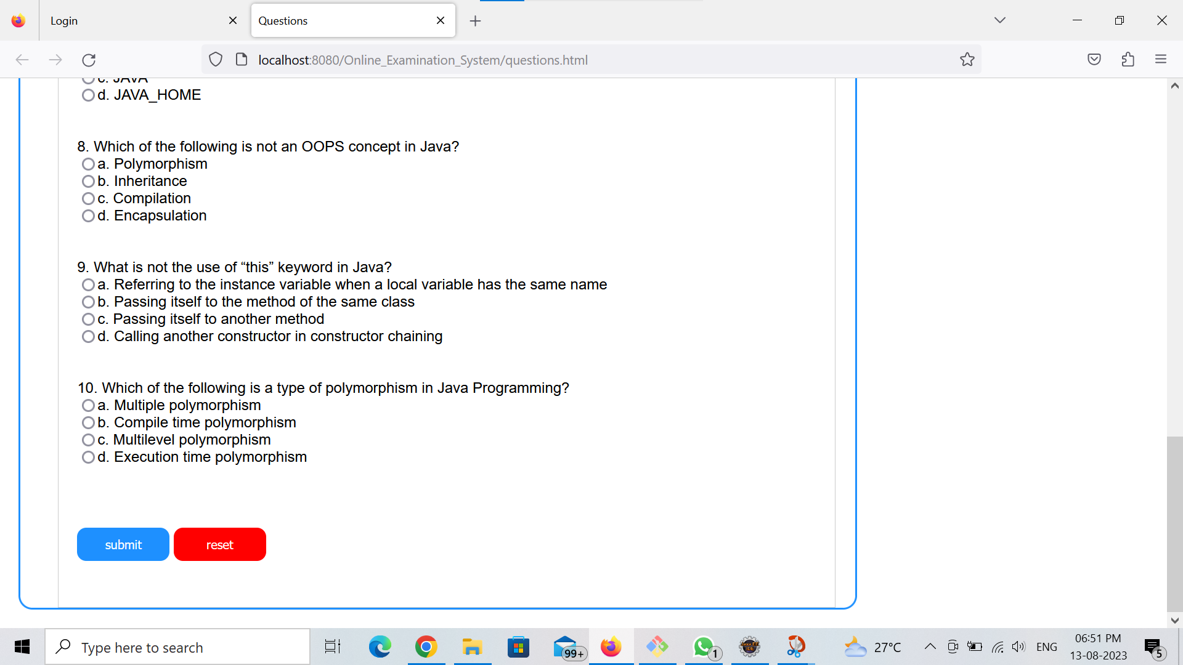Open WhatsApp from the taskbar
This screenshot has width=1183, height=665.
click(x=703, y=647)
